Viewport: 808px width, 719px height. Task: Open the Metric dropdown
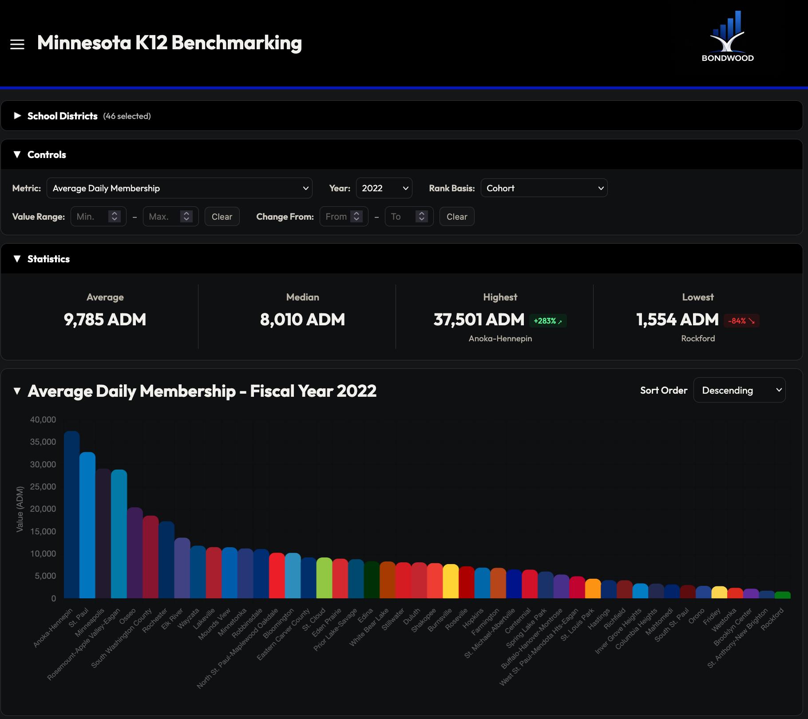pos(179,188)
